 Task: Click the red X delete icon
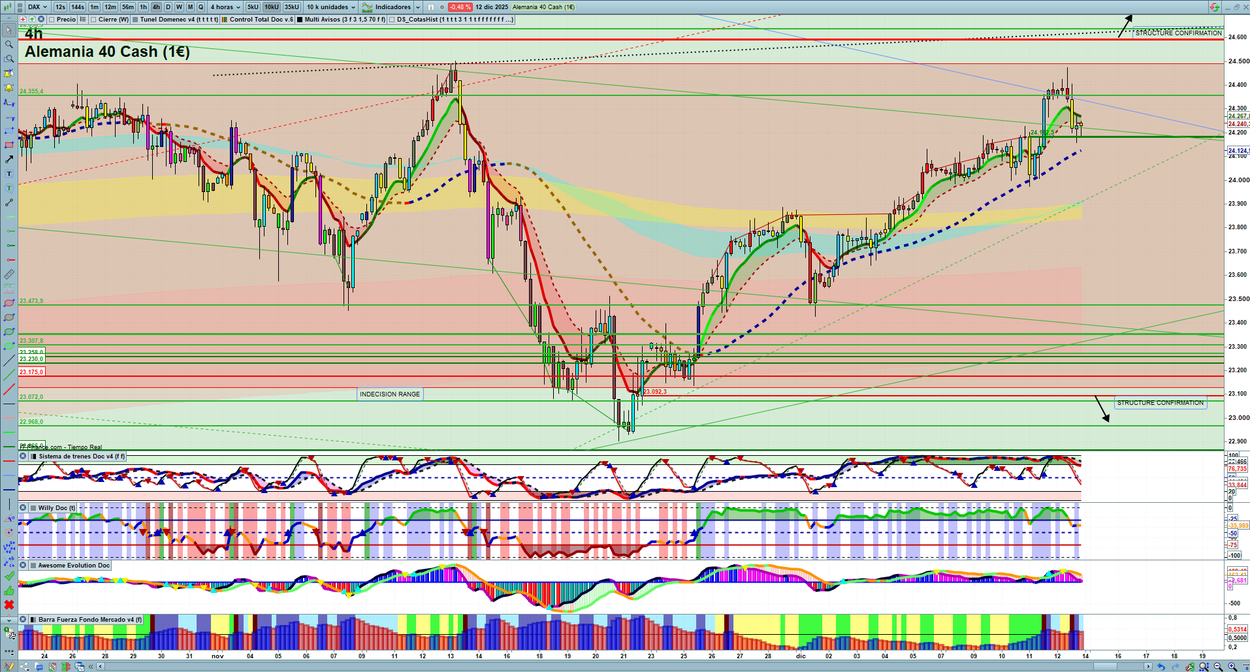[x=9, y=605]
